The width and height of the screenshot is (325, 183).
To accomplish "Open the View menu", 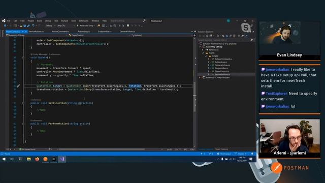I will tap(22, 21).
